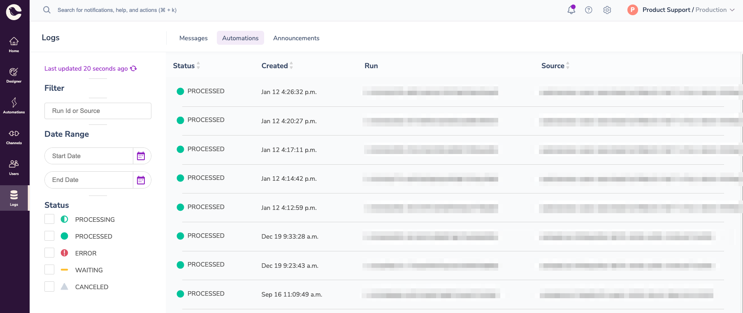
Task: Click the search magnifier icon
Action: [x=47, y=10]
